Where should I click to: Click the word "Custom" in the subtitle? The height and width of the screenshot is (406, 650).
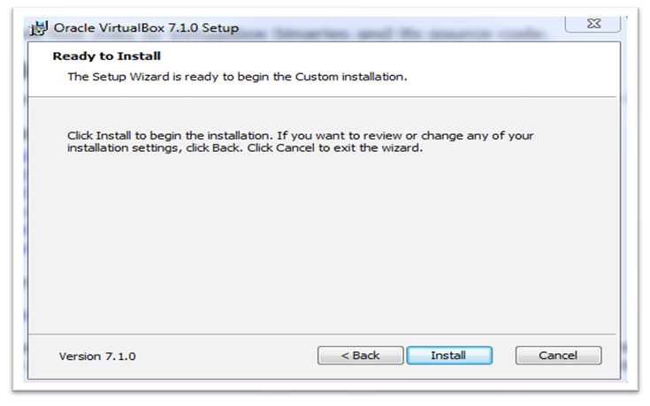(x=308, y=77)
